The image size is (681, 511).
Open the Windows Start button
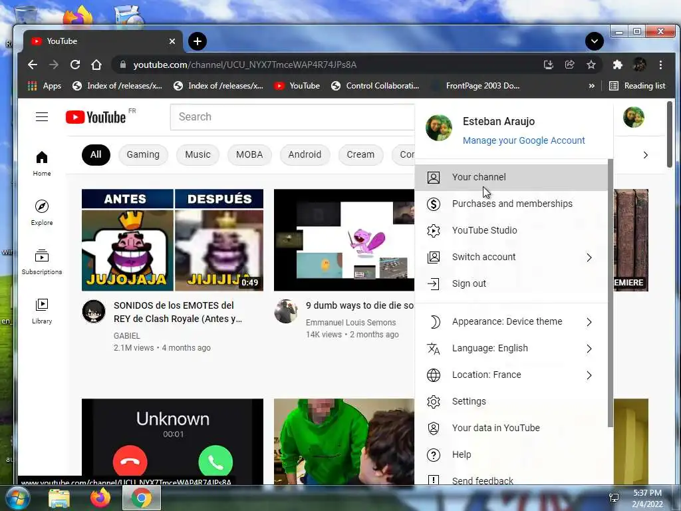coord(17,498)
